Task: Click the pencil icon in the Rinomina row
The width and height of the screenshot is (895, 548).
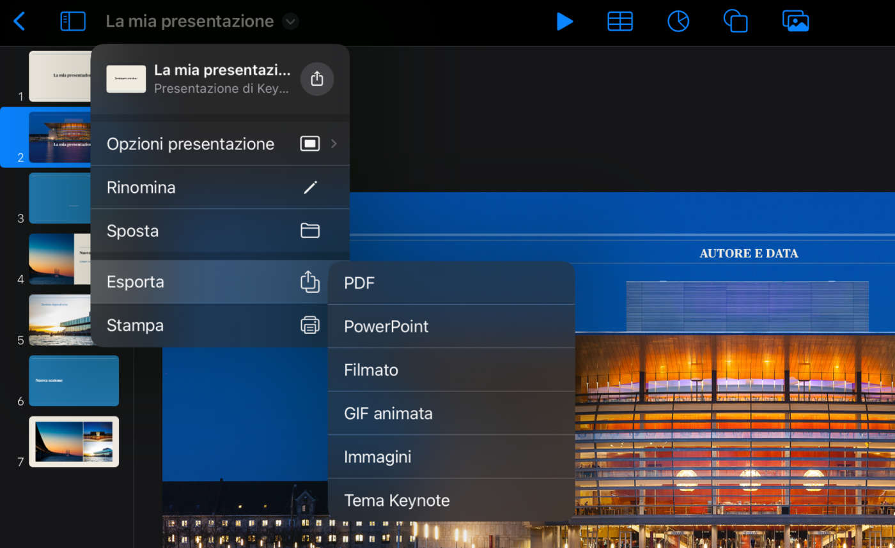Action: tap(310, 187)
